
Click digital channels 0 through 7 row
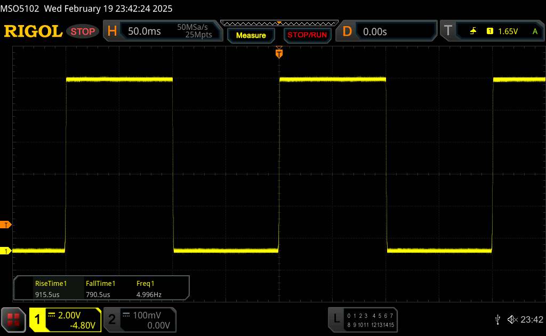click(x=370, y=316)
